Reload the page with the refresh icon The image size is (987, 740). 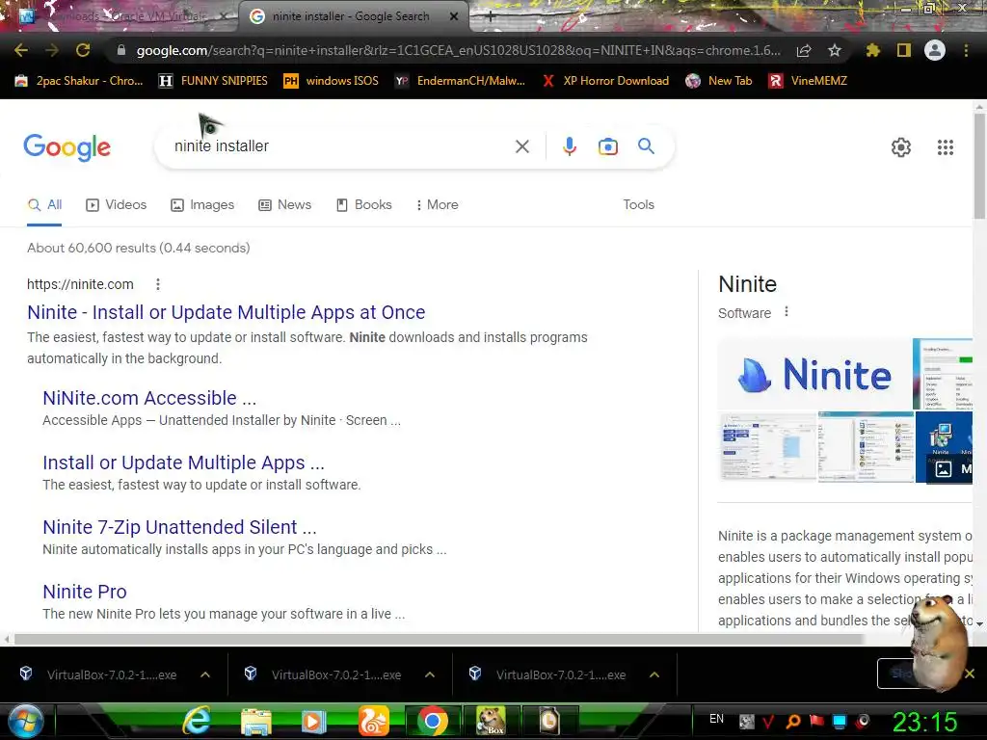tap(83, 50)
